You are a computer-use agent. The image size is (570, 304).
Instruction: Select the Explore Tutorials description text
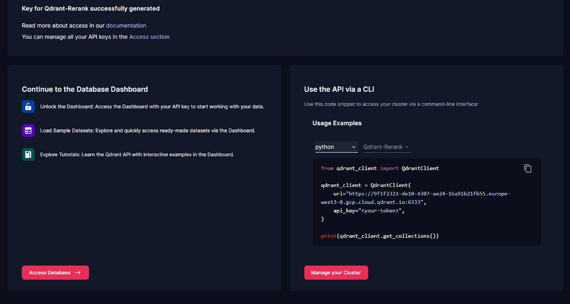tap(137, 154)
